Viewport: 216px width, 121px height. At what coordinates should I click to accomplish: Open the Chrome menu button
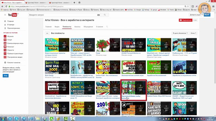tap(213, 6)
